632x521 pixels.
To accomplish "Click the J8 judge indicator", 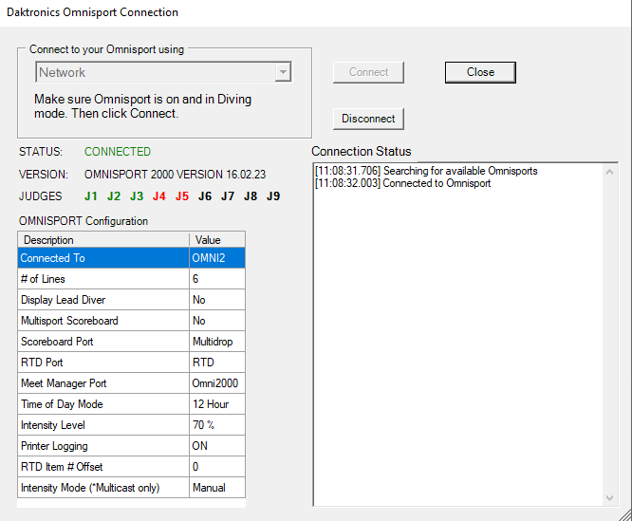I will pos(251,196).
